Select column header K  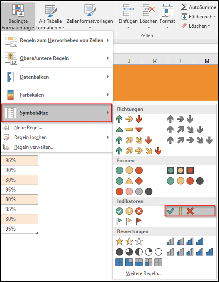coord(155,61)
